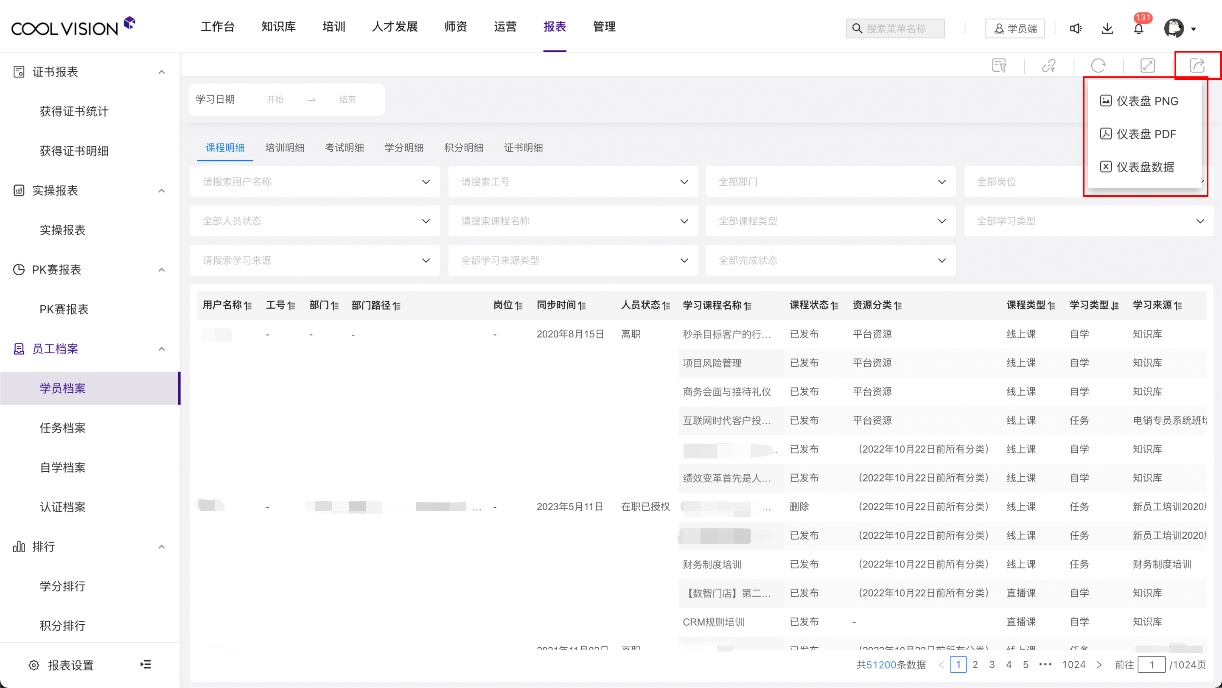
Task: Refresh the report with the reload icon
Action: tap(1098, 65)
